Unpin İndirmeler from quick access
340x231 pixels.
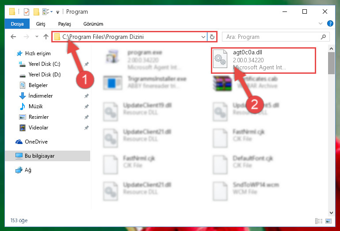(87, 96)
